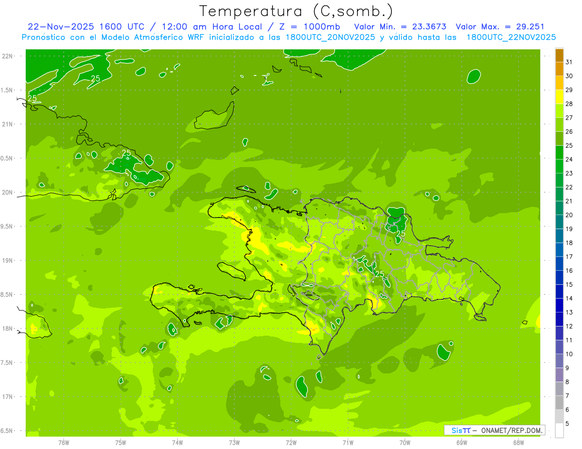This screenshot has height=449, width=582.
Task: Pick the orange swatch between 30 and 31
Action: (559, 69)
